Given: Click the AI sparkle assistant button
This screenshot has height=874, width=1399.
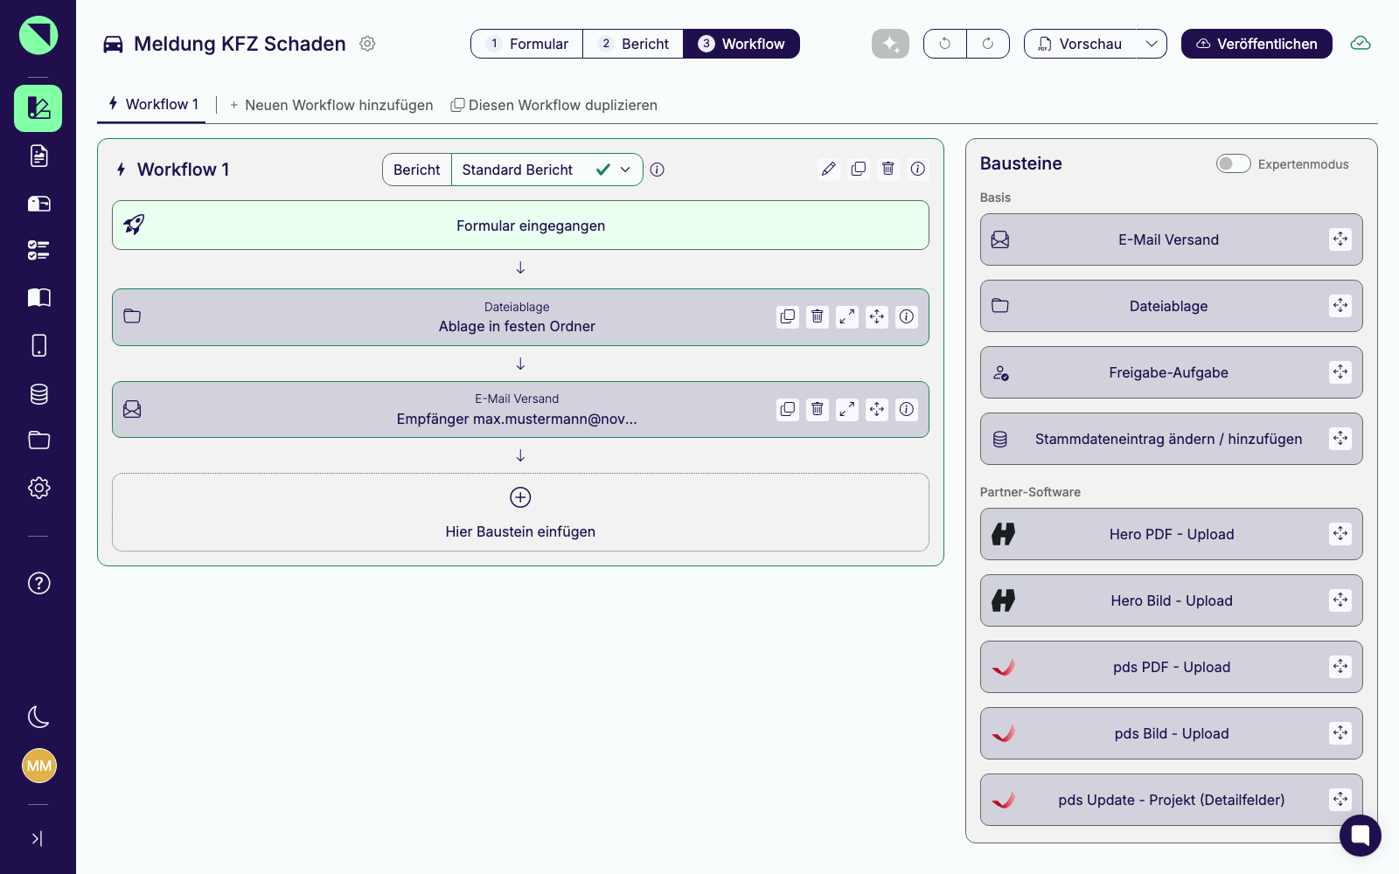Looking at the screenshot, I should coord(890,44).
